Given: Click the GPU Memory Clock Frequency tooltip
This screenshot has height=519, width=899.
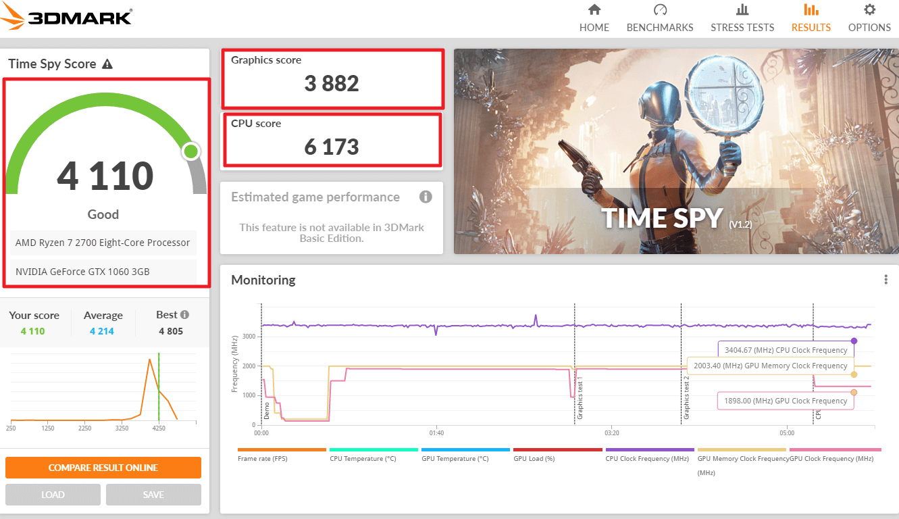Looking at the screenshot, I should point(770,366).
